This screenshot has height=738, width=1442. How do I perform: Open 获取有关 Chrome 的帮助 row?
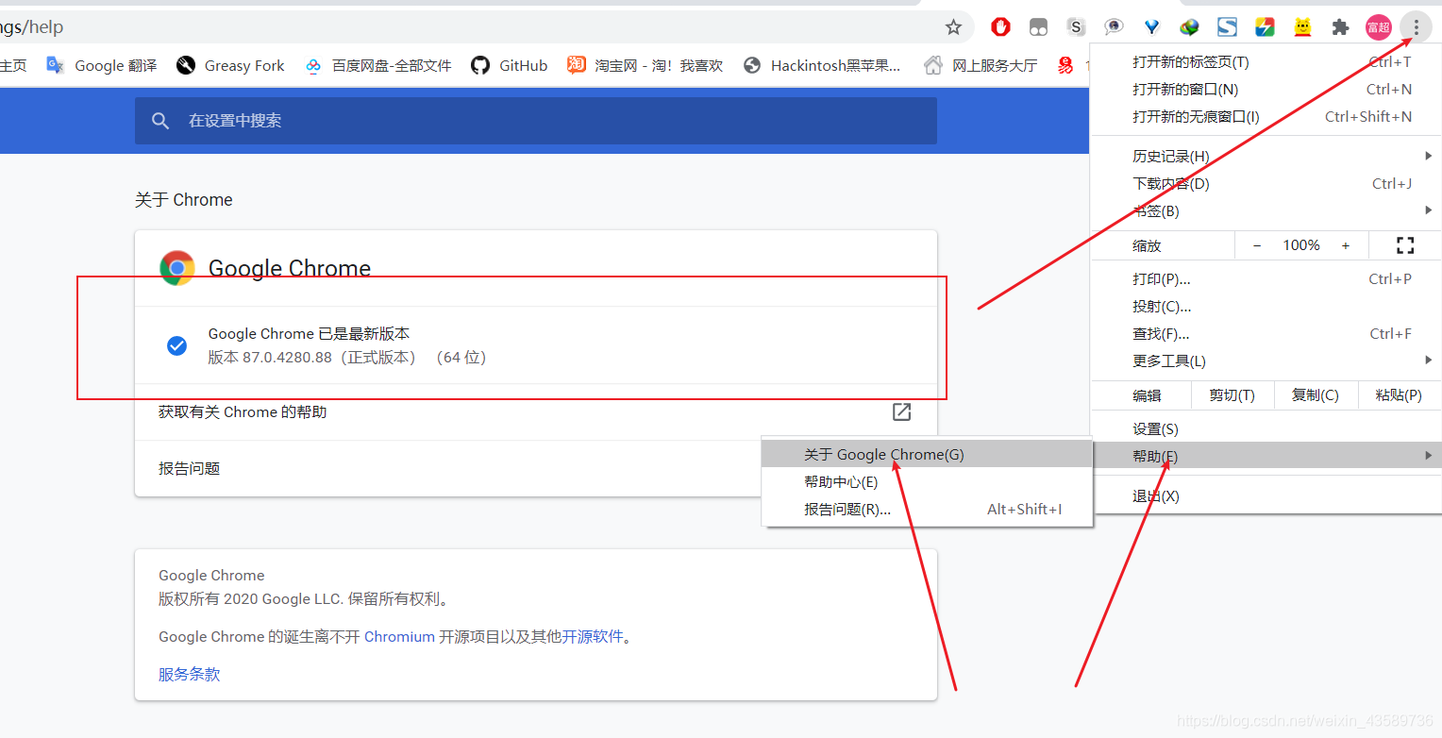tap(536, 412)
